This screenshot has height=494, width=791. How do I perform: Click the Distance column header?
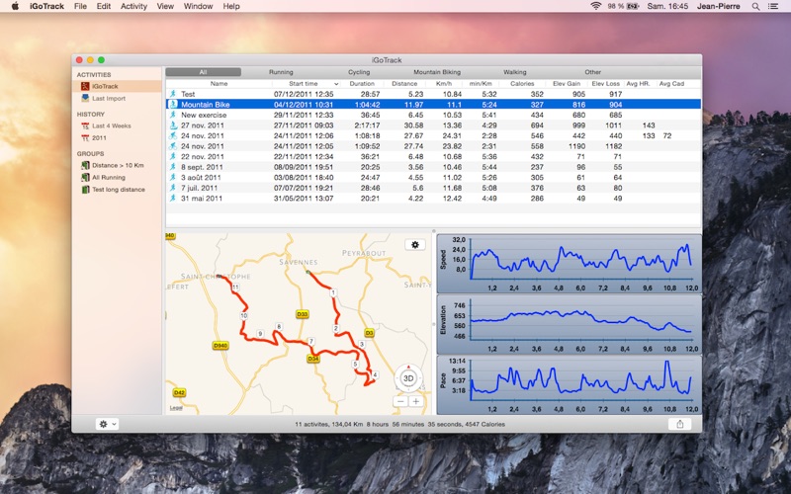(404, 84)
